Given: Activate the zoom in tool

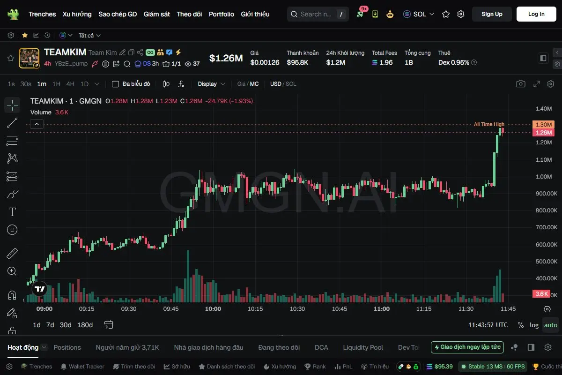Looking at the screenshot, I should pyautogui.click(x=12, y=271).
